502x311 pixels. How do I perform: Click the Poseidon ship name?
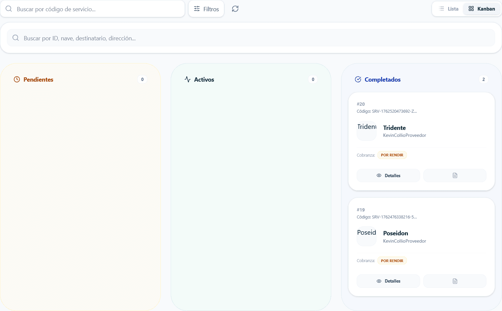coord(396,233)
